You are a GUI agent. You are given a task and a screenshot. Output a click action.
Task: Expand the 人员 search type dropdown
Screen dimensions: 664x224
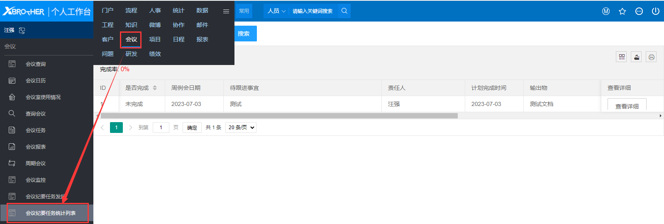pos(276,11)
